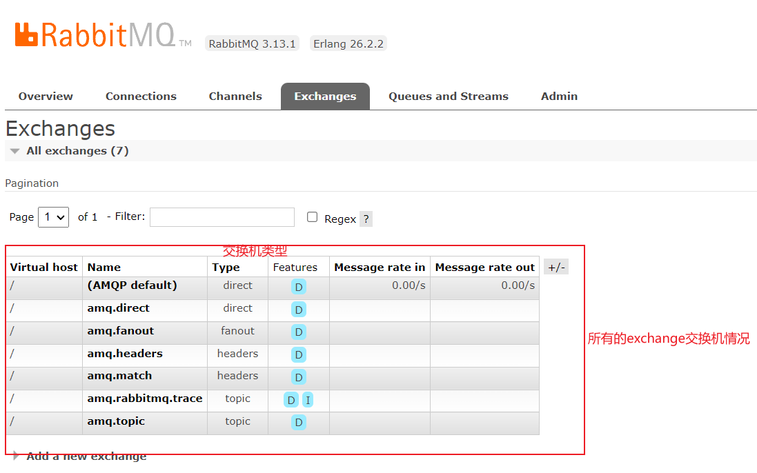Open the amq.rabbitmq.trace exchange
The image size is (757, 473).
145,399
